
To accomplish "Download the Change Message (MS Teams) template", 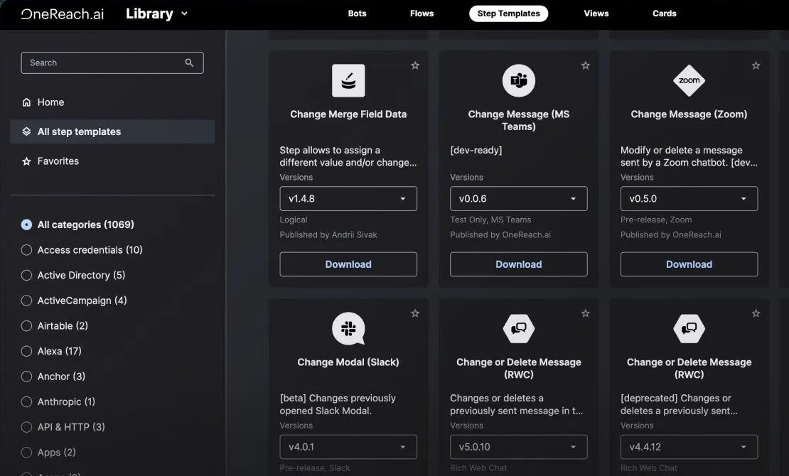I will [x=519, y=264].
